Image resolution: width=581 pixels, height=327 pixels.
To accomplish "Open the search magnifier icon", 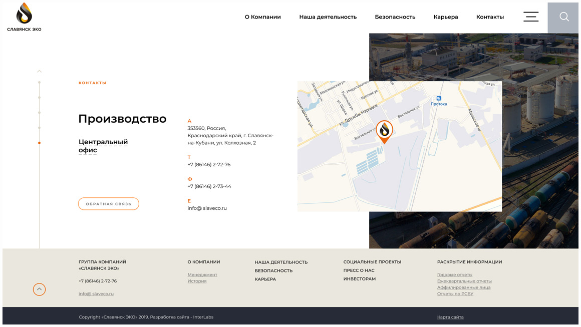I will tap(564, 17).
